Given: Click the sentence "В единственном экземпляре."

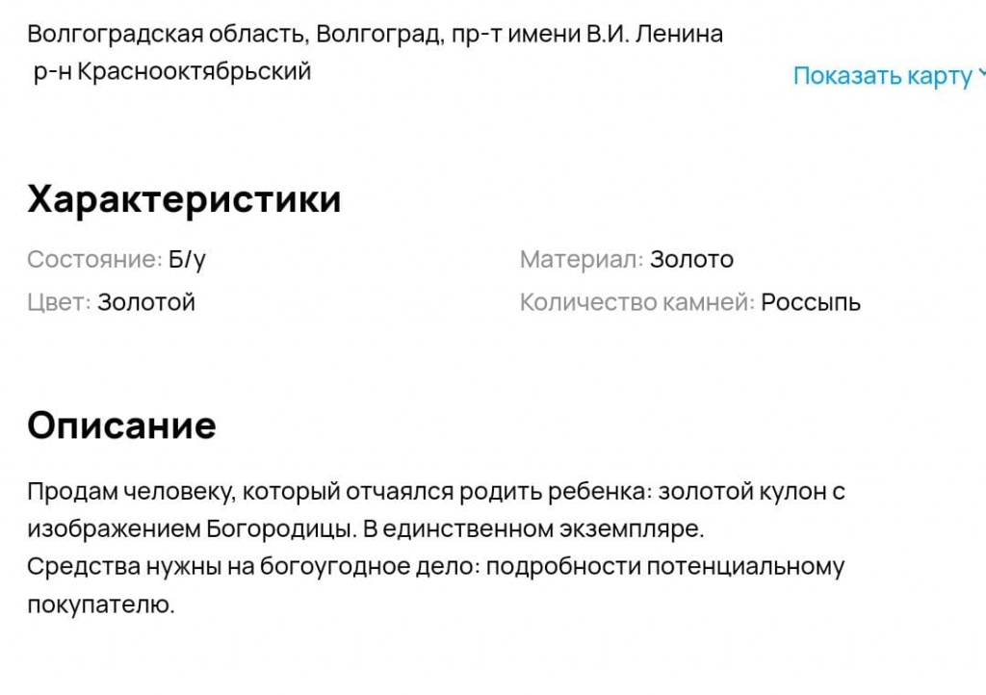Looking at the screenshot, I should point(533,529).
